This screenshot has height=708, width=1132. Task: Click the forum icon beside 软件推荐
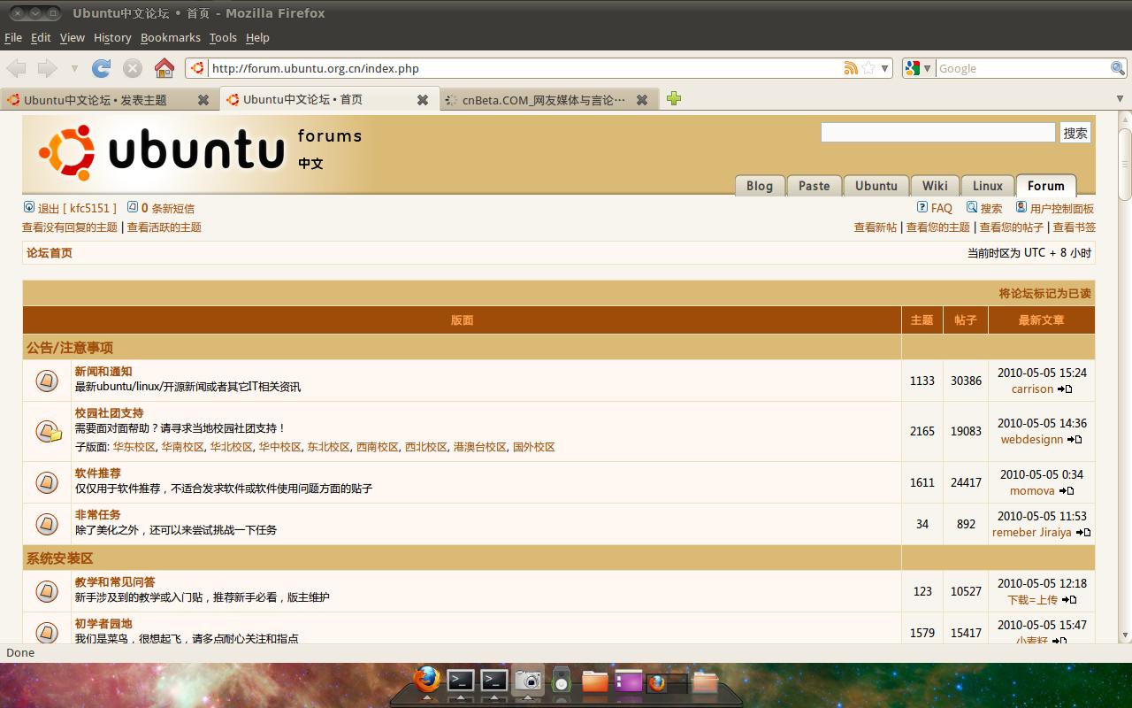coord(47,482)
